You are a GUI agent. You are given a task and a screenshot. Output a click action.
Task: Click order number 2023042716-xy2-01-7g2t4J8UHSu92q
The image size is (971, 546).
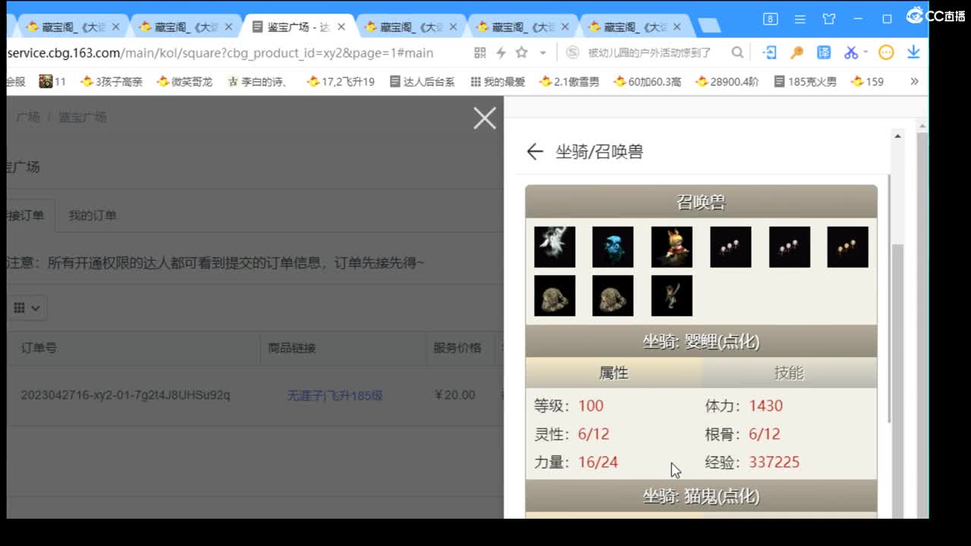(x=125, y=395)
